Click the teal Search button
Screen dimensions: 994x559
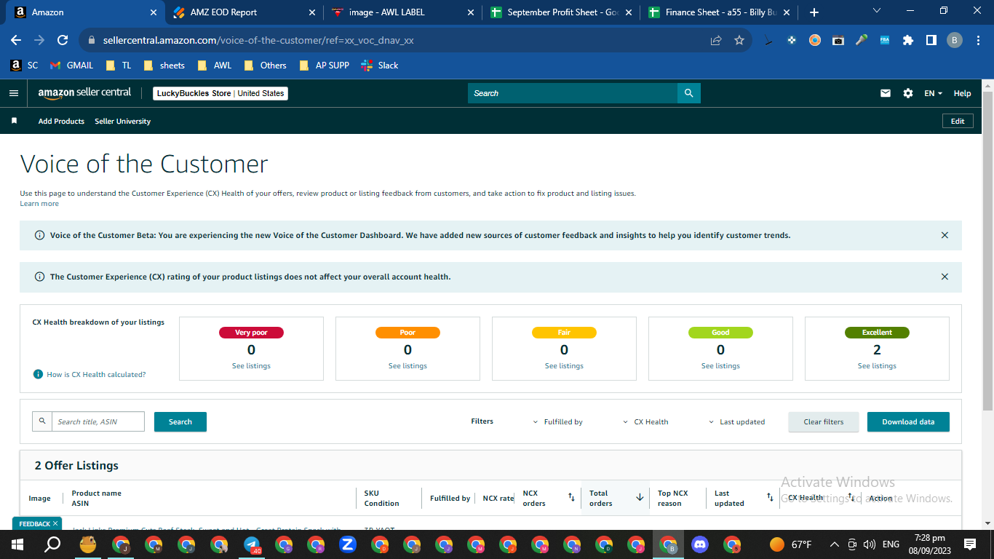[180, 421]
